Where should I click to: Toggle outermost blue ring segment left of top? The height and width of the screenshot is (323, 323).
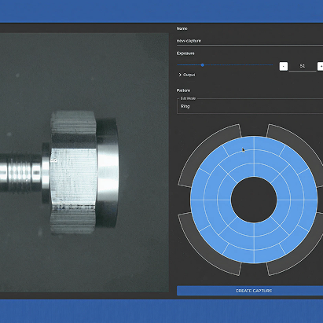239,144
